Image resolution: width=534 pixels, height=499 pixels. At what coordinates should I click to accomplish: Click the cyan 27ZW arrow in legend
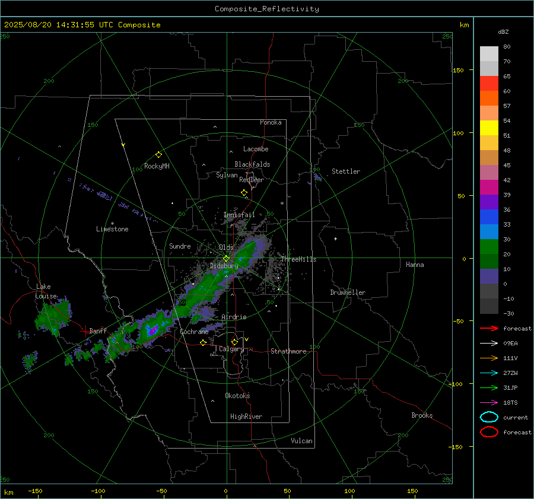point(489,373)
